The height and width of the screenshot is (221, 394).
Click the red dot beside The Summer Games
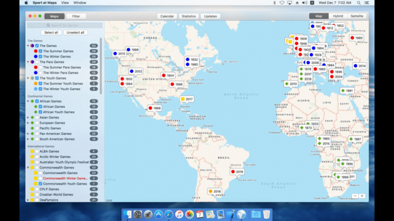[36, 51]
